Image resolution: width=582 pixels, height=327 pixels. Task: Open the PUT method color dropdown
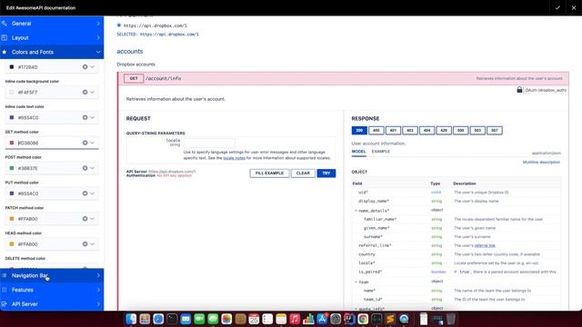pyautogui.click(x=93, y=193)
